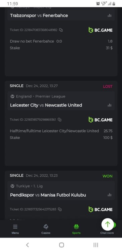Open stats icon for Trabzonspor vs Fenerbahce
The height and width of the screenshot is (252, 122).
pos(110,15)
